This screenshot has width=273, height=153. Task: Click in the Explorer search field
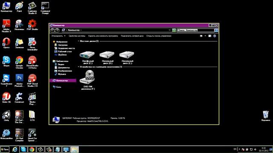click(x=195, y=30)
